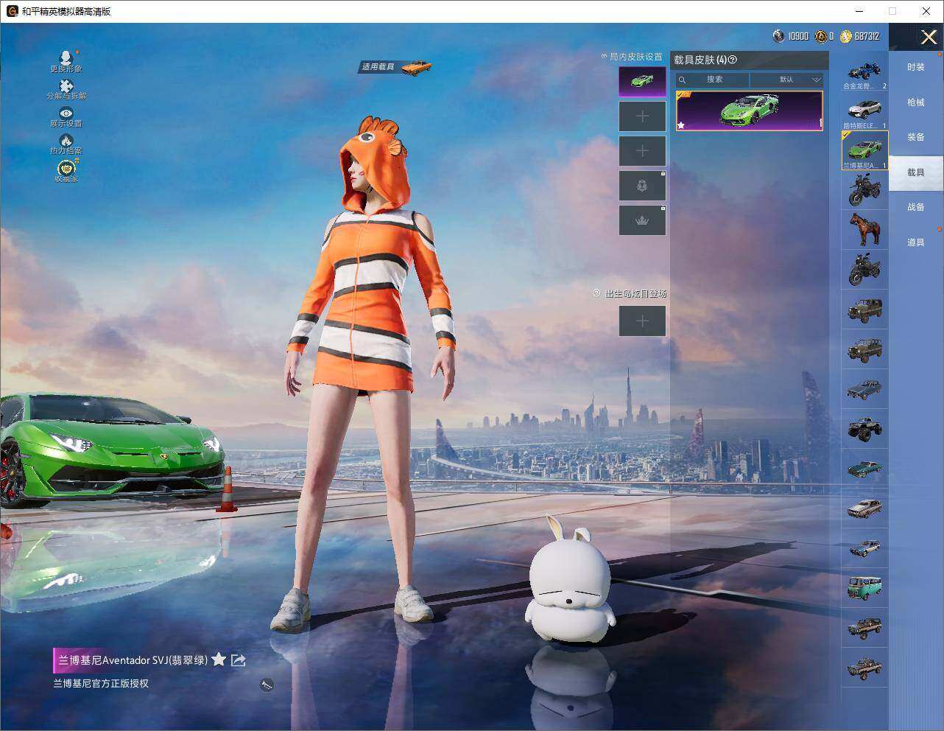Screen dimensions: 944x731
Task: Open help icon beside 载具皮肤(4)
Action: [x=733, y=60]
